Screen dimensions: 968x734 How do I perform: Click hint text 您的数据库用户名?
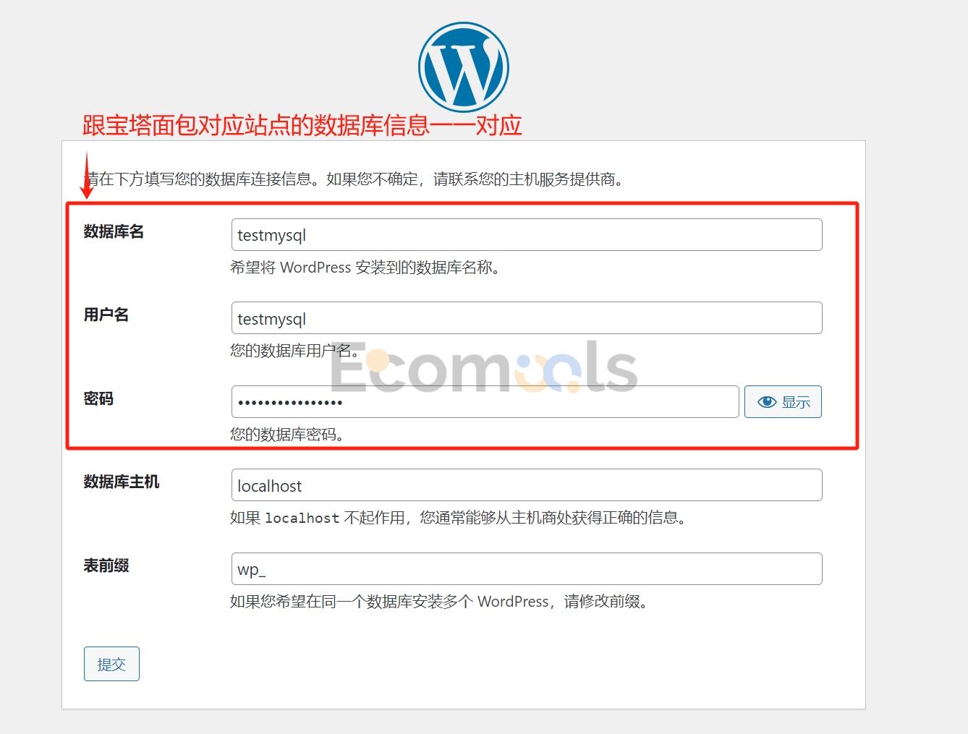294,351
